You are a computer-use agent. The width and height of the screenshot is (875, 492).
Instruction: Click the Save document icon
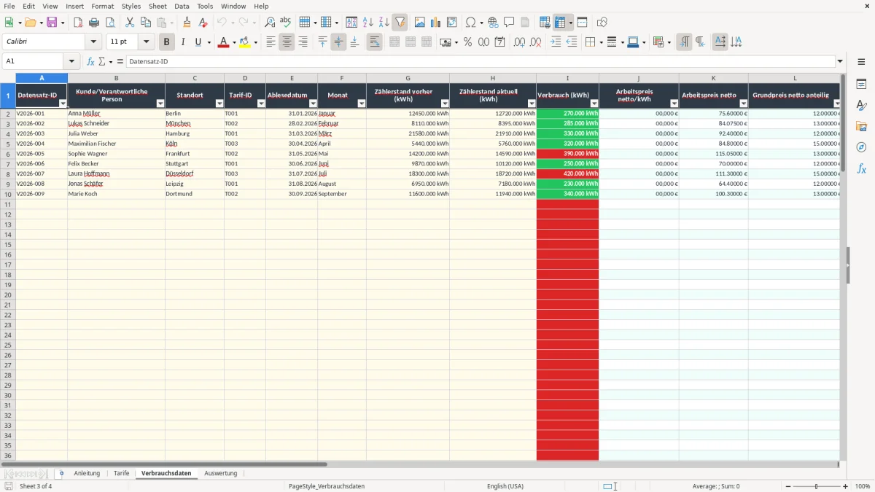click(x=52, y=23)
